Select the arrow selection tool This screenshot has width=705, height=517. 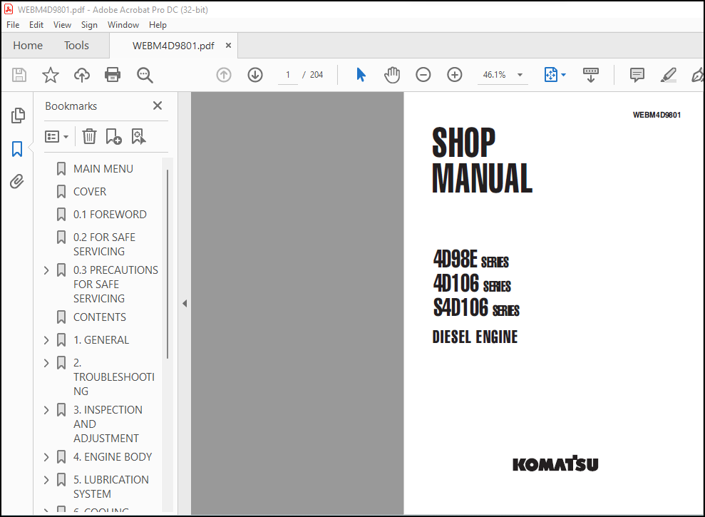(361, 75)
